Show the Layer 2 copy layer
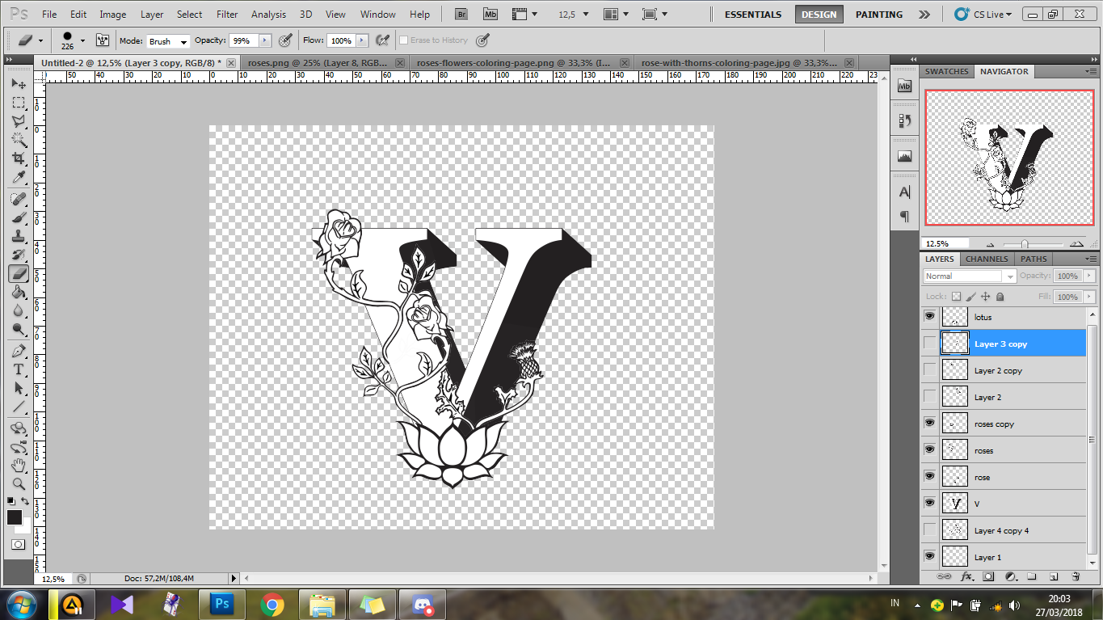 pyautogui.click(x=929, y=370)
